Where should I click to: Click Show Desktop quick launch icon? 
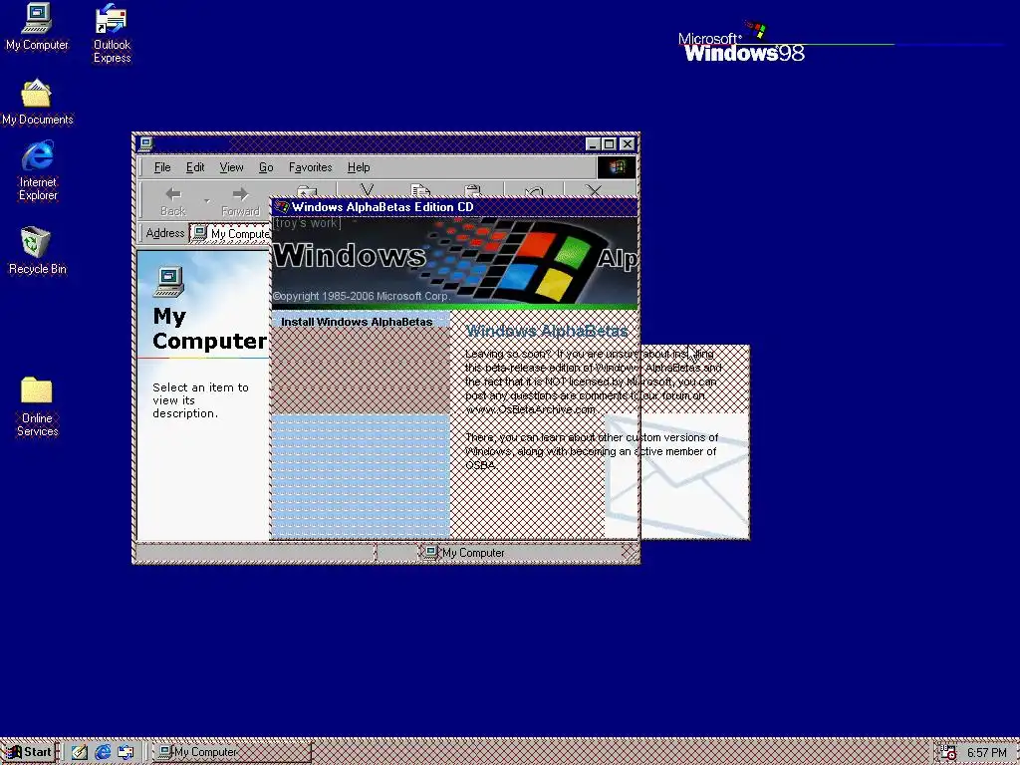80,752
